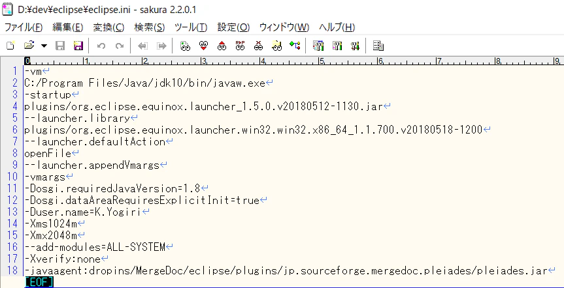Click the '-Xms1024m' line
This screenshot has height=288, width=564.
pyautogui.click(x=51, y=223)
